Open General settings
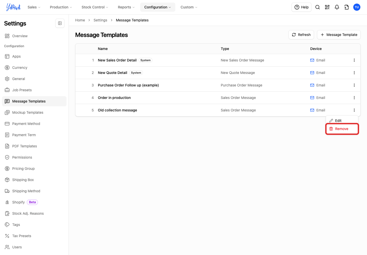The width and height of the screenshot is (367, 255). (x=34, y=79)
